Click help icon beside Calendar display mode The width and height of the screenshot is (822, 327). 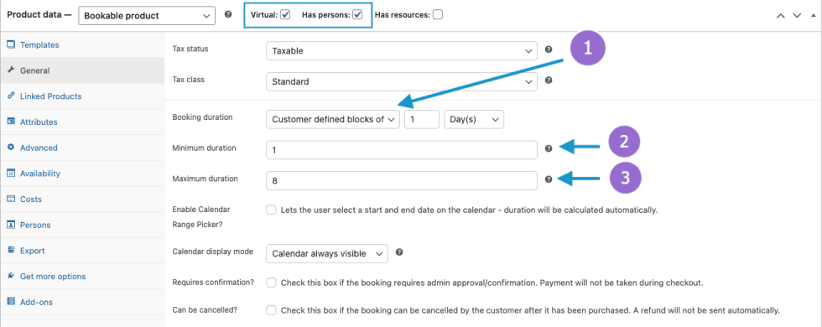point(399,252)
